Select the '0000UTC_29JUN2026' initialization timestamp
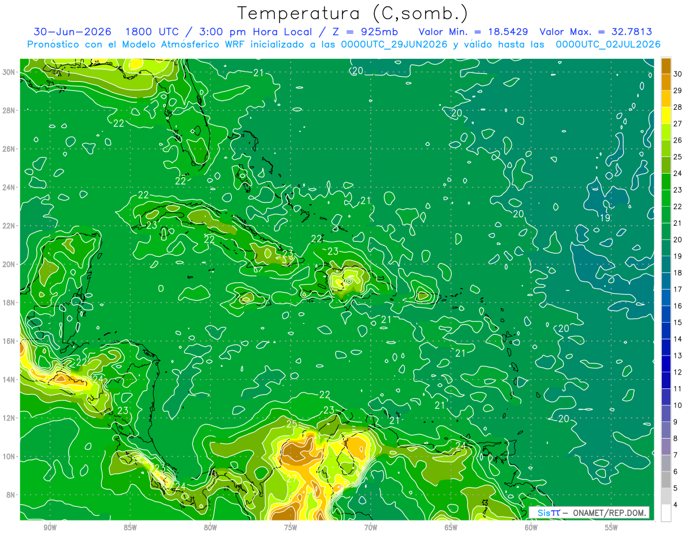The width and height of the screenshot is (693, 535). coord(393,44)
